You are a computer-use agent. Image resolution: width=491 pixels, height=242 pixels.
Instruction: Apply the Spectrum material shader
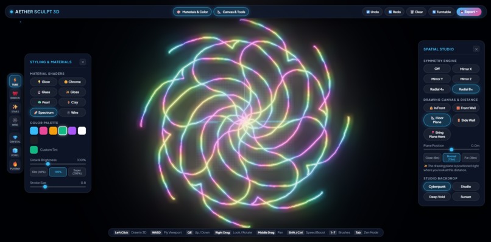(43, 112)
